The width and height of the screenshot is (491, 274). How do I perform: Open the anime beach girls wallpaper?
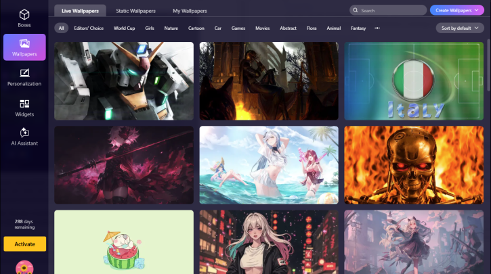point(269,165)
